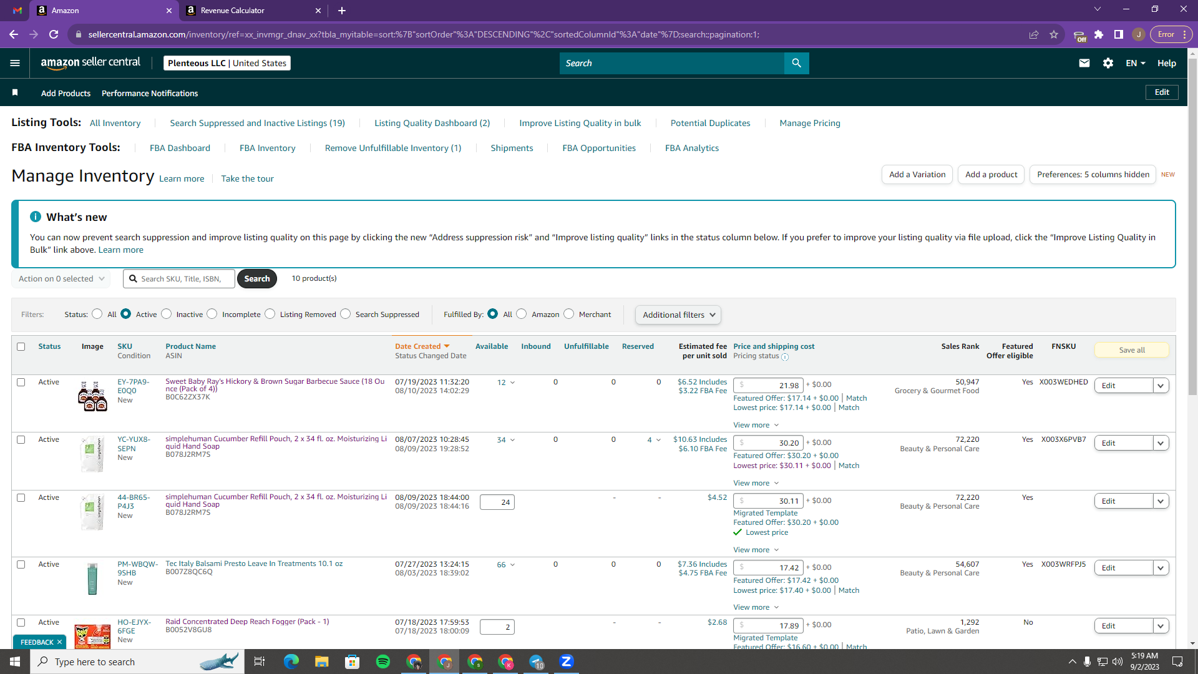Open All Inventory in Listing Tools
Viewport: 1198px width, 674px height.
pyautogui.click(x=115, y=123)
